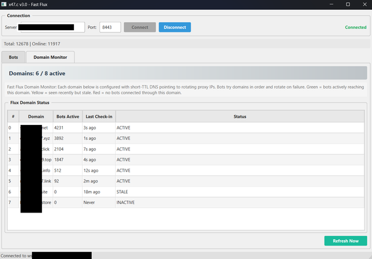Click ACTIVE status in the 4231 row
The height and width of the screenshot is (259, 372).
[x=240, y=128]
